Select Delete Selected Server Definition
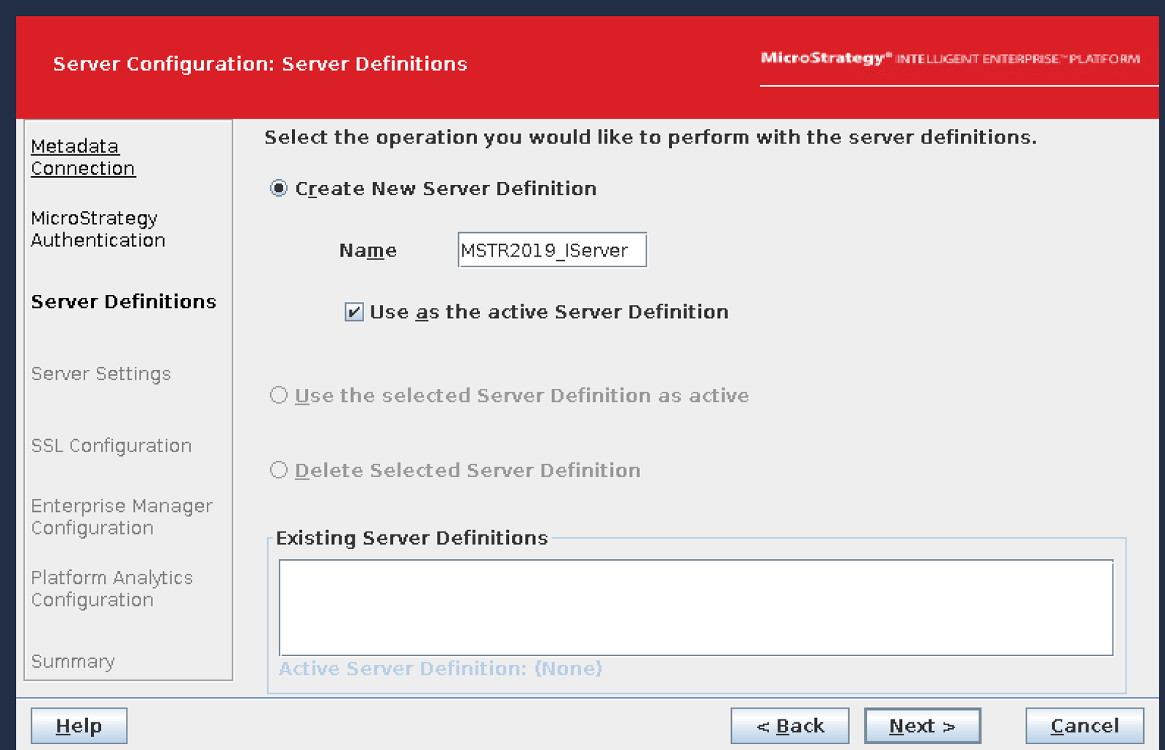Screen dimensions: 1165x750 tap(278, 470)
